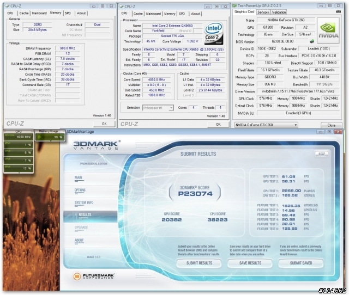Open 3DMark Vantage Help button

pos(321,153)
